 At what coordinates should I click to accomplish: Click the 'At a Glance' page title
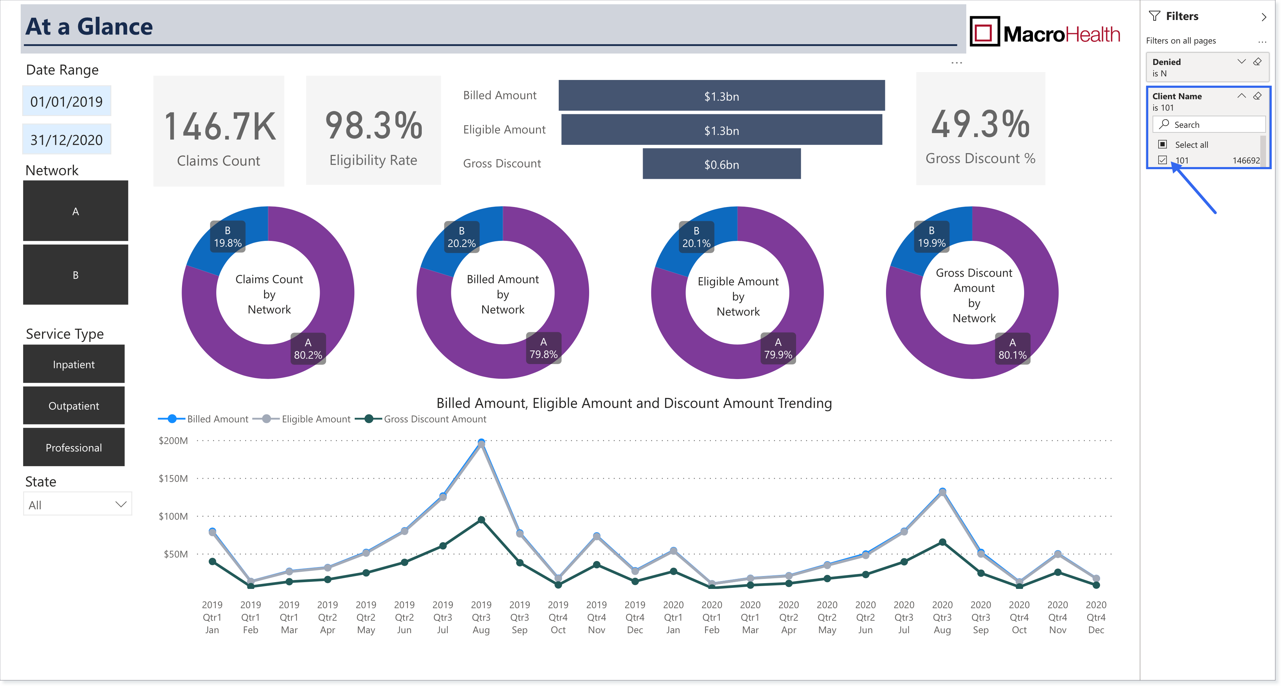pos(90,26)
